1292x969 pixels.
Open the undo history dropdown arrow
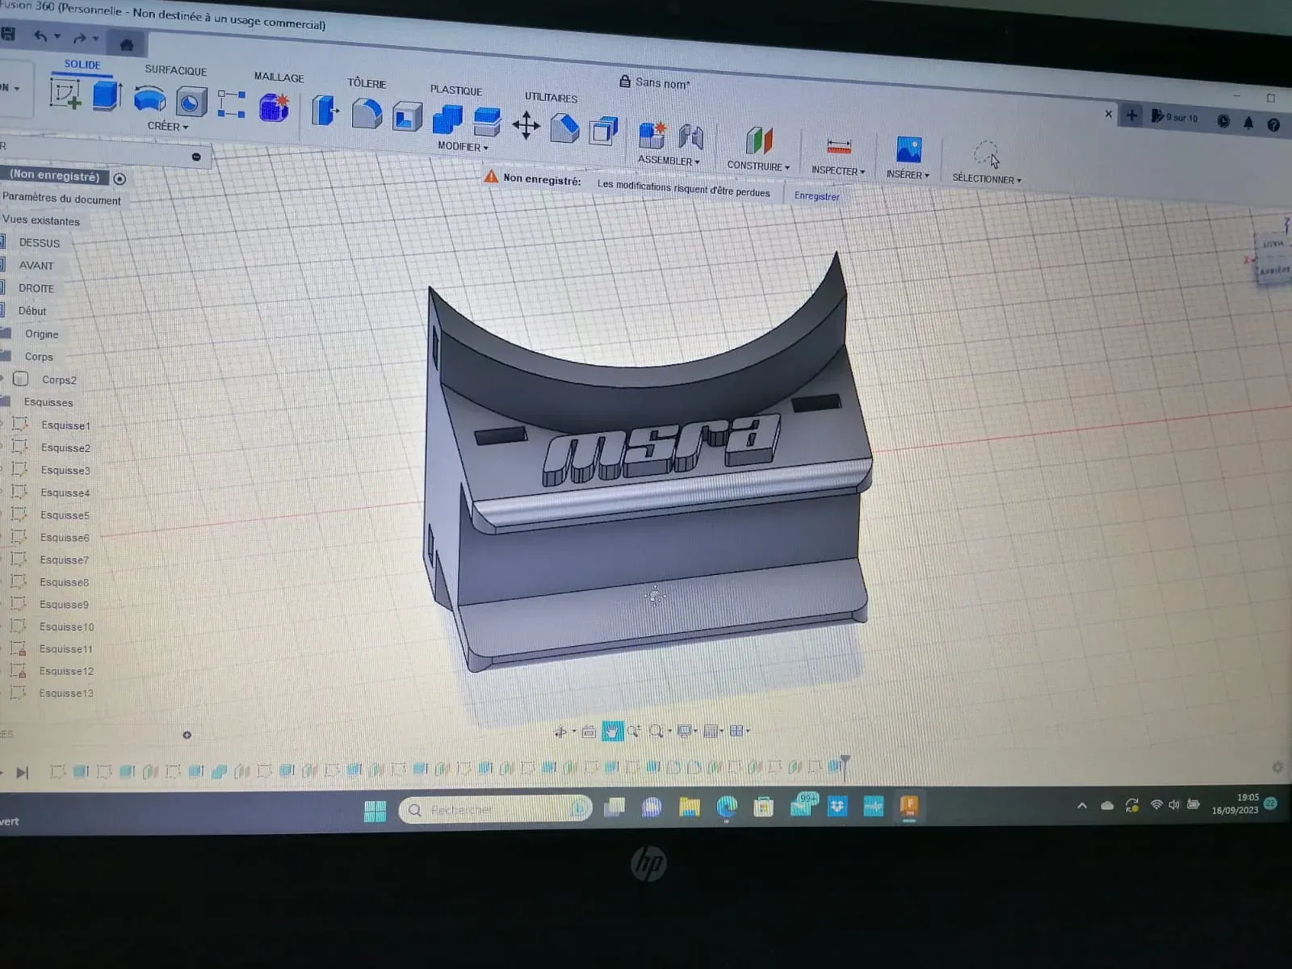(x=57, y=36)
